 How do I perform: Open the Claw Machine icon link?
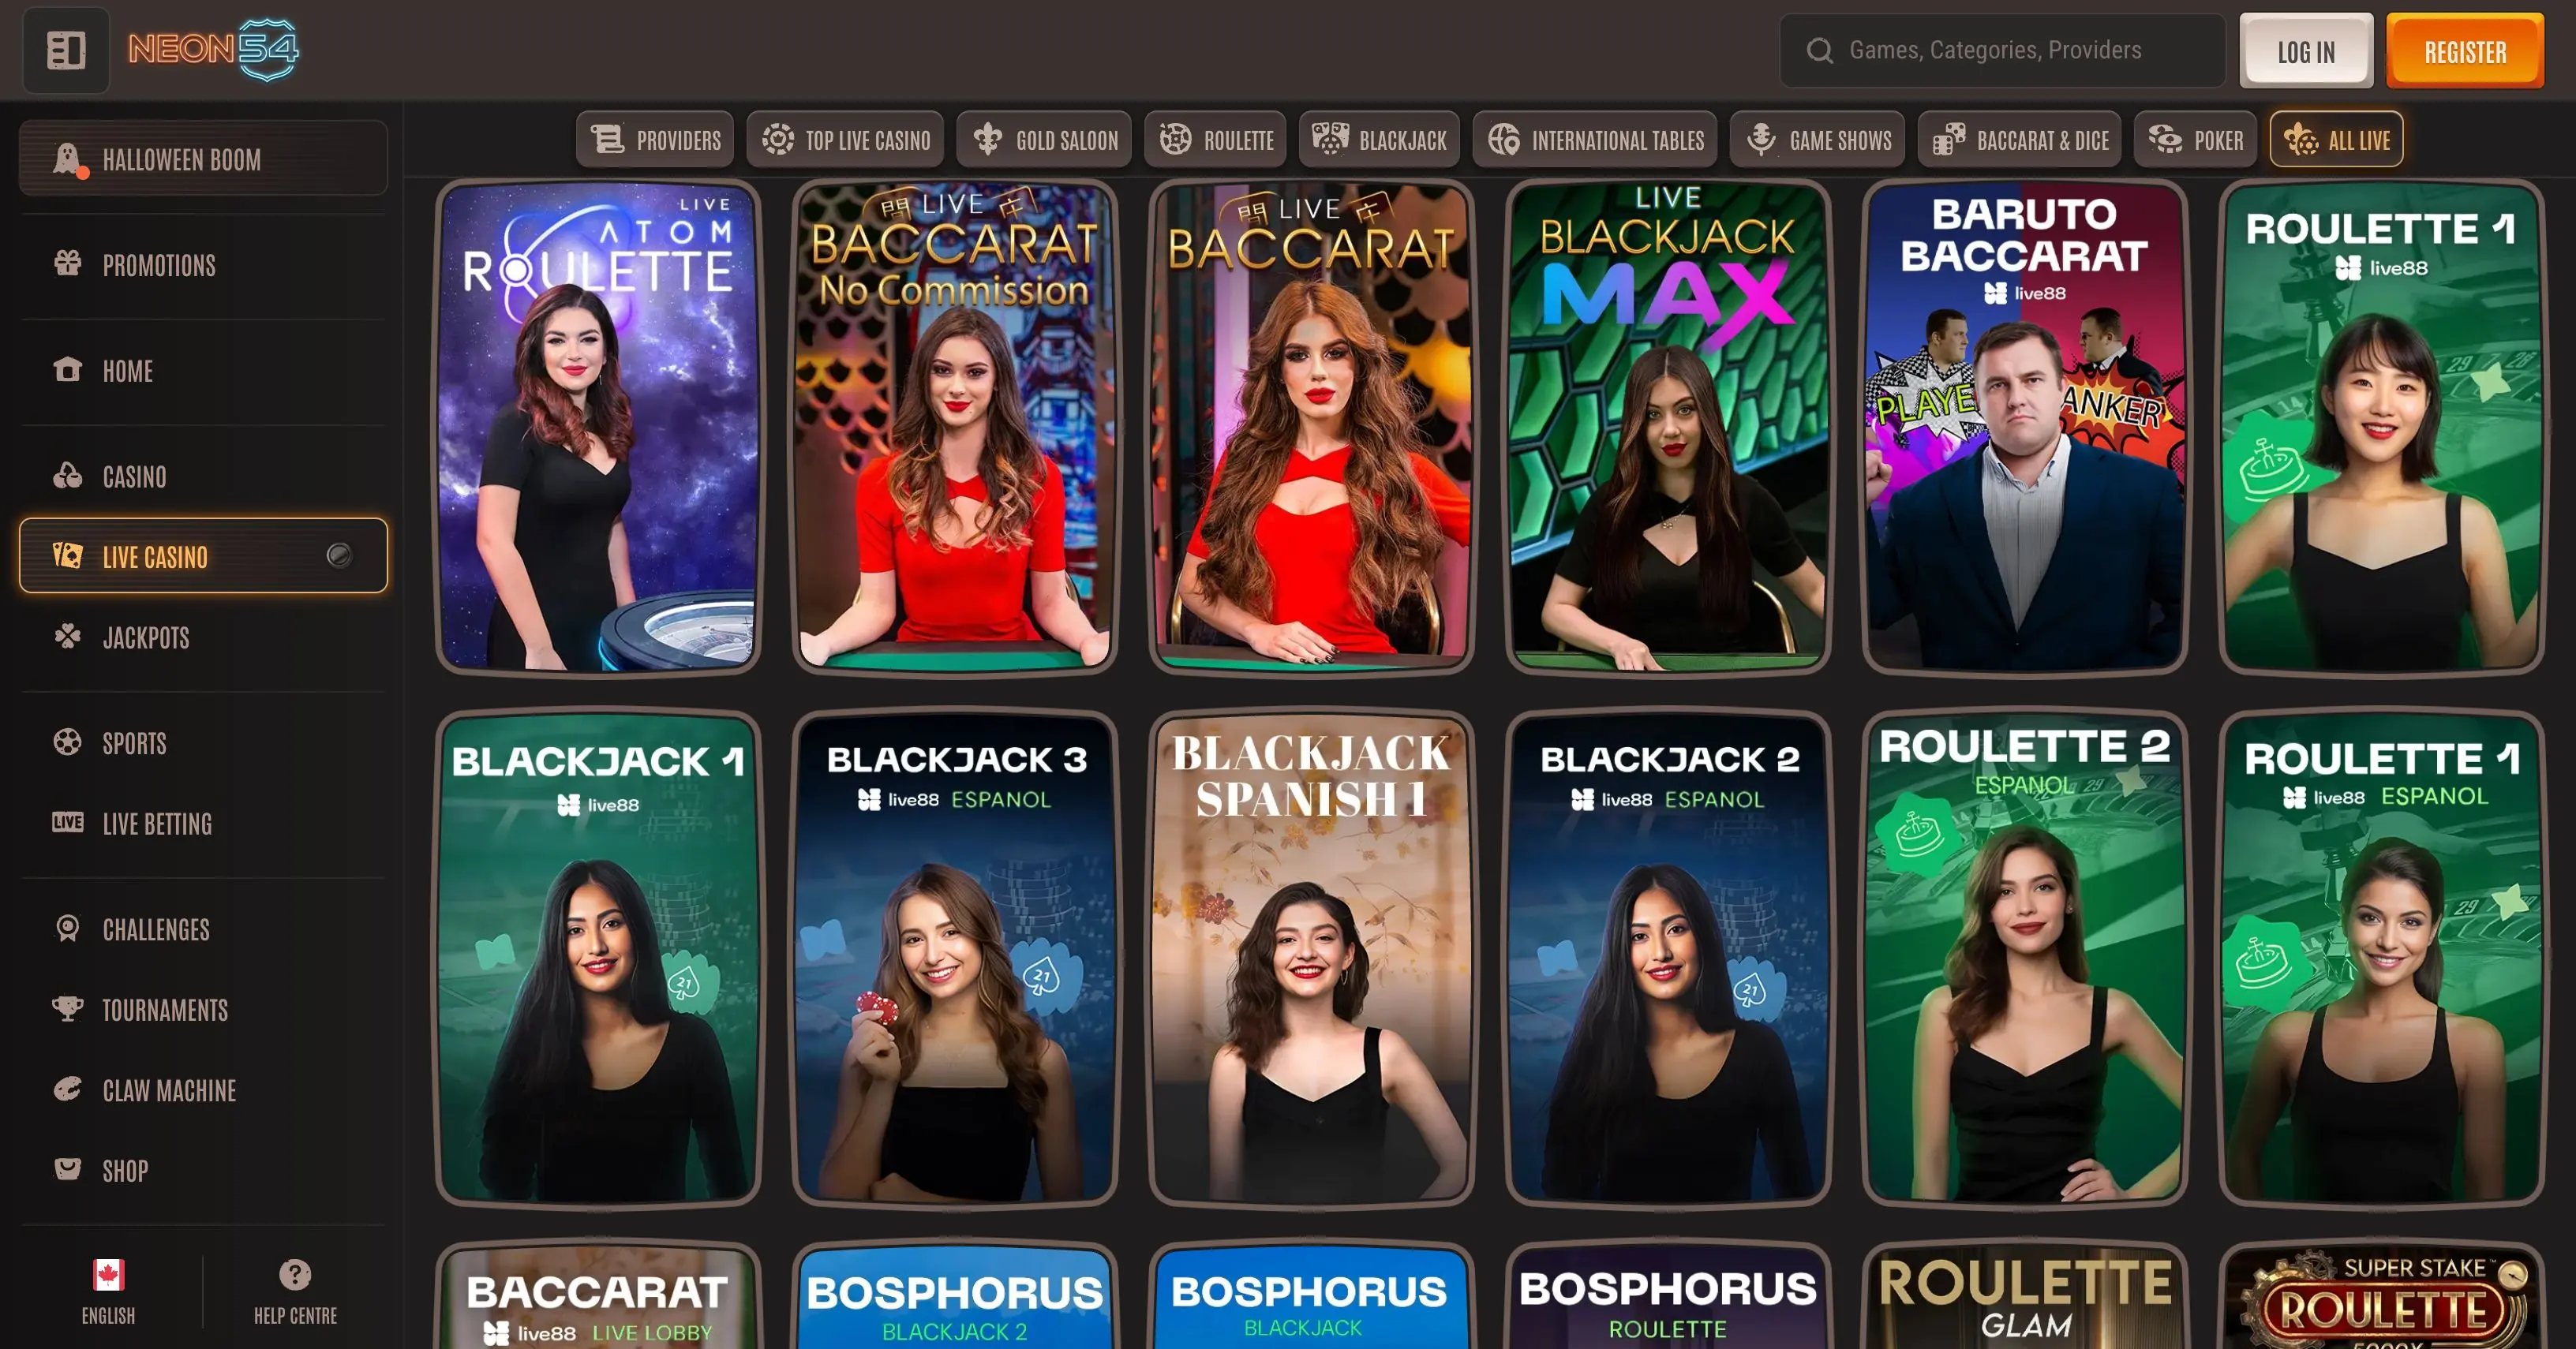[x=67, y=1089]
